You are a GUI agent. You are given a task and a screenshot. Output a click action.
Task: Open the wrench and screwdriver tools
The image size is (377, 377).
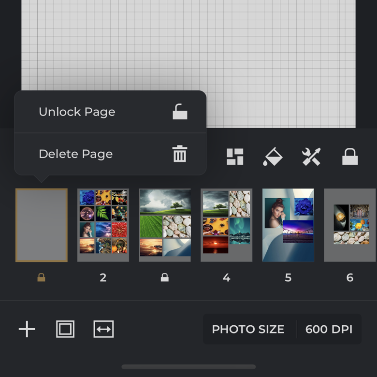click(311, 157)
